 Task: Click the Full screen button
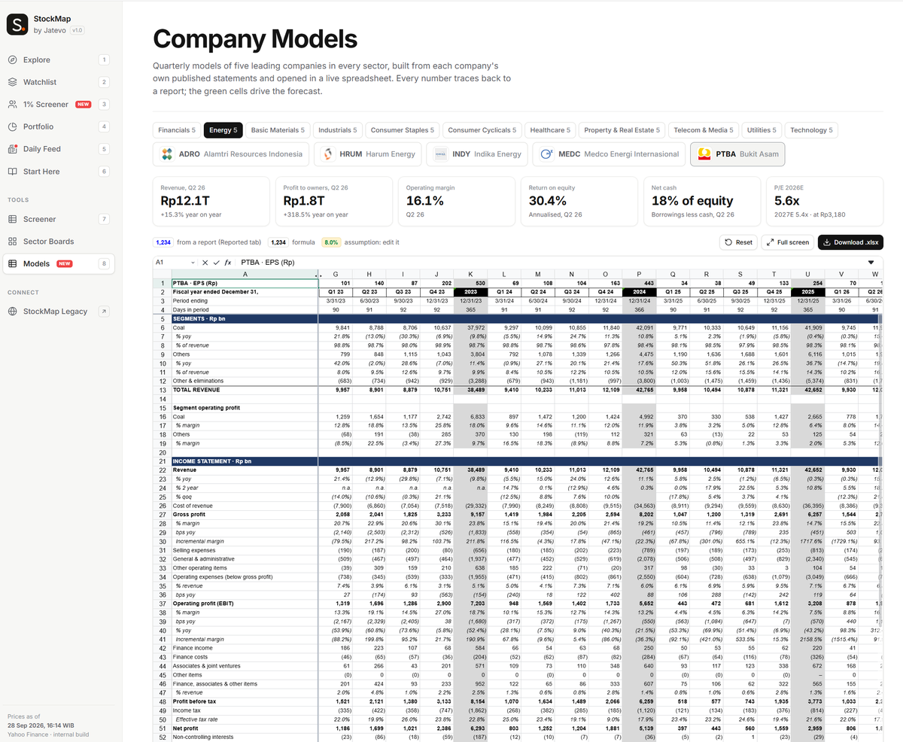(787, 242)
